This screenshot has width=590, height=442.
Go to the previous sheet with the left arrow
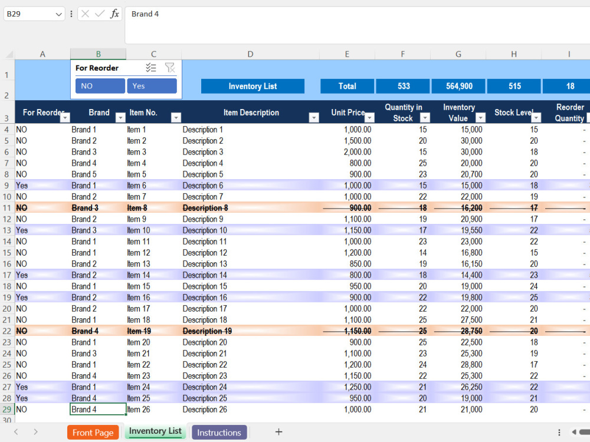[x=16, y=432]
